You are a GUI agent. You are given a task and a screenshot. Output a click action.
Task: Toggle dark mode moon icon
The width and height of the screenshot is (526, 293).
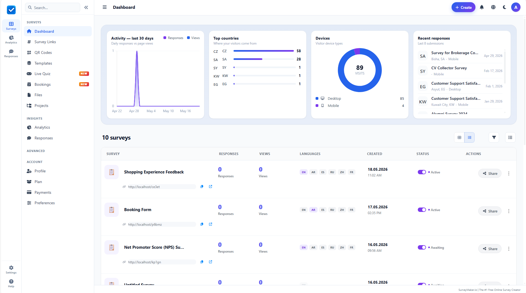[x=505, y=7]
